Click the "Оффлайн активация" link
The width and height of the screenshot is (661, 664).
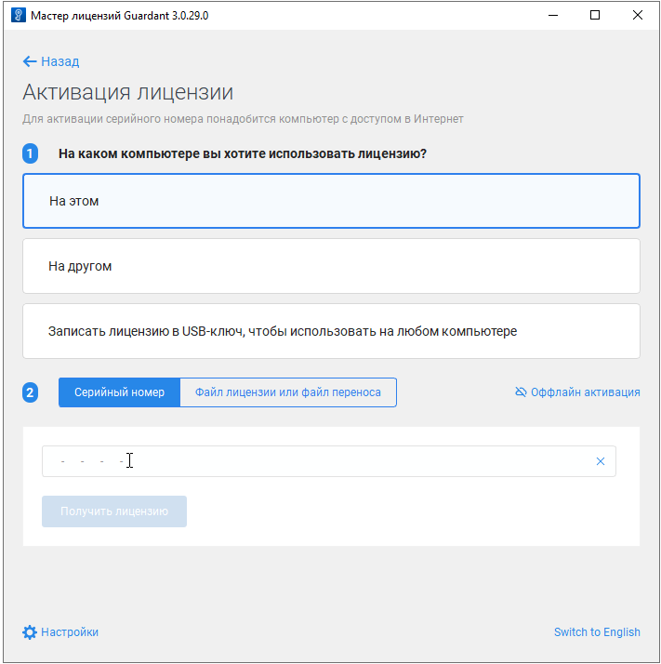click(x=585, y=392)
